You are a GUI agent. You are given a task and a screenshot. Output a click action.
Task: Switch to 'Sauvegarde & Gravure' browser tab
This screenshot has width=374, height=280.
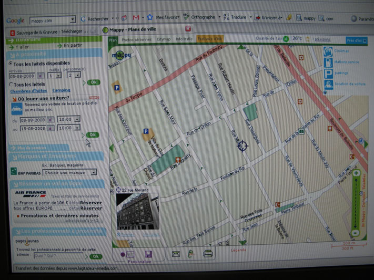click(52, 32)
